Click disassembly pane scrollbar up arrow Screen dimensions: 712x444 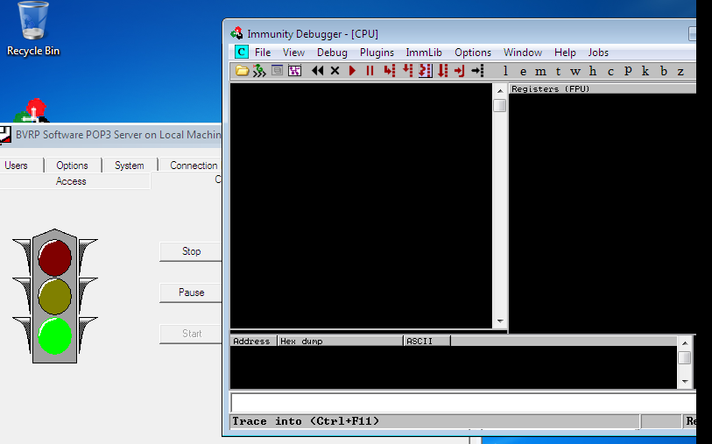click(500, 91)
